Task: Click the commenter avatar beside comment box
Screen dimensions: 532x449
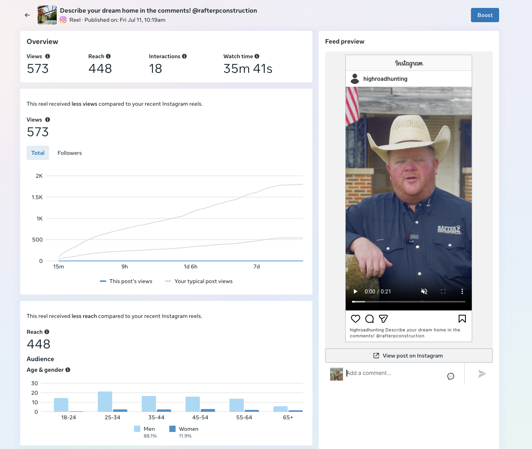Action: [x=337, y=374]
